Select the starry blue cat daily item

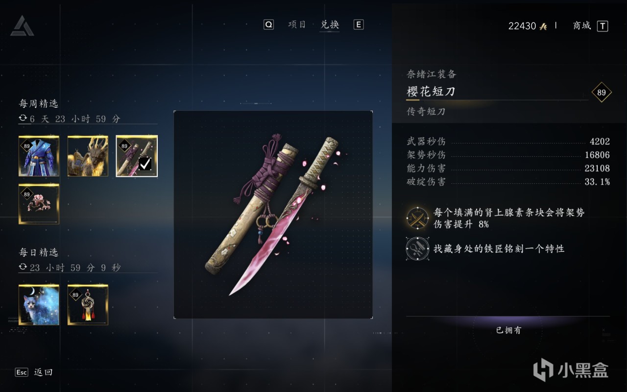pyautogui.click(x=39, y=305)
